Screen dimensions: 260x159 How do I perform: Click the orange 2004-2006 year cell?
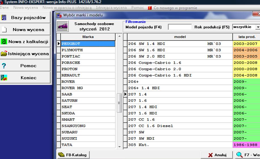246,50
